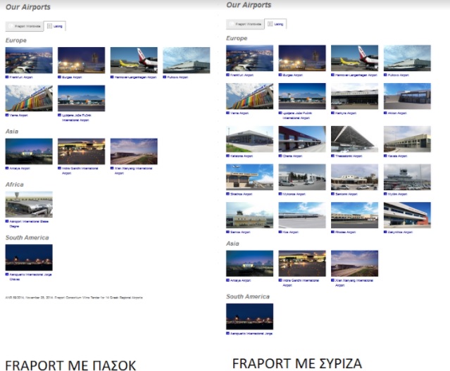This screenshot has height=371, width=450.
Task: Open Rhodes Airport photo
Action: [355, 215]
